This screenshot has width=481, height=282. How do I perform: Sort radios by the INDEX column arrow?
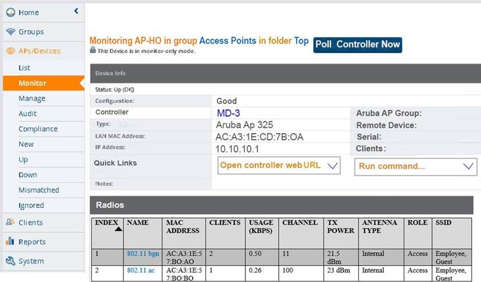118,229
